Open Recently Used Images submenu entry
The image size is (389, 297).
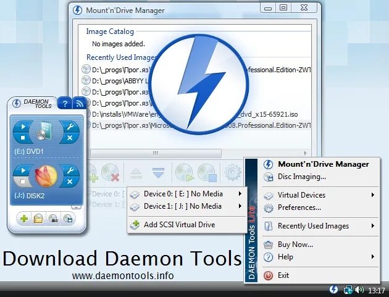point(320,226)
